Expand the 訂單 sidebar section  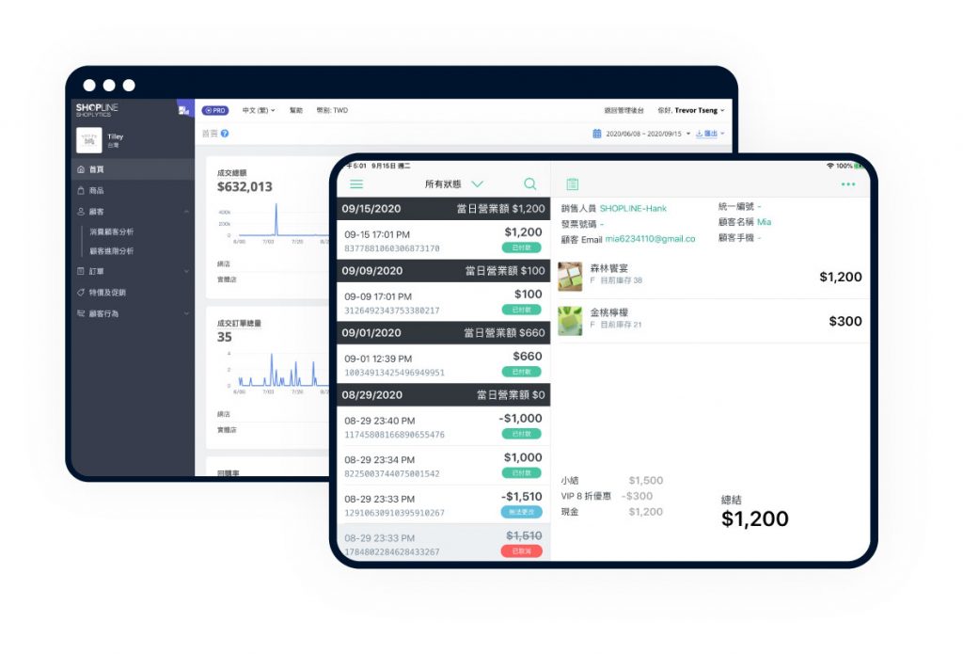coord(186,271)
